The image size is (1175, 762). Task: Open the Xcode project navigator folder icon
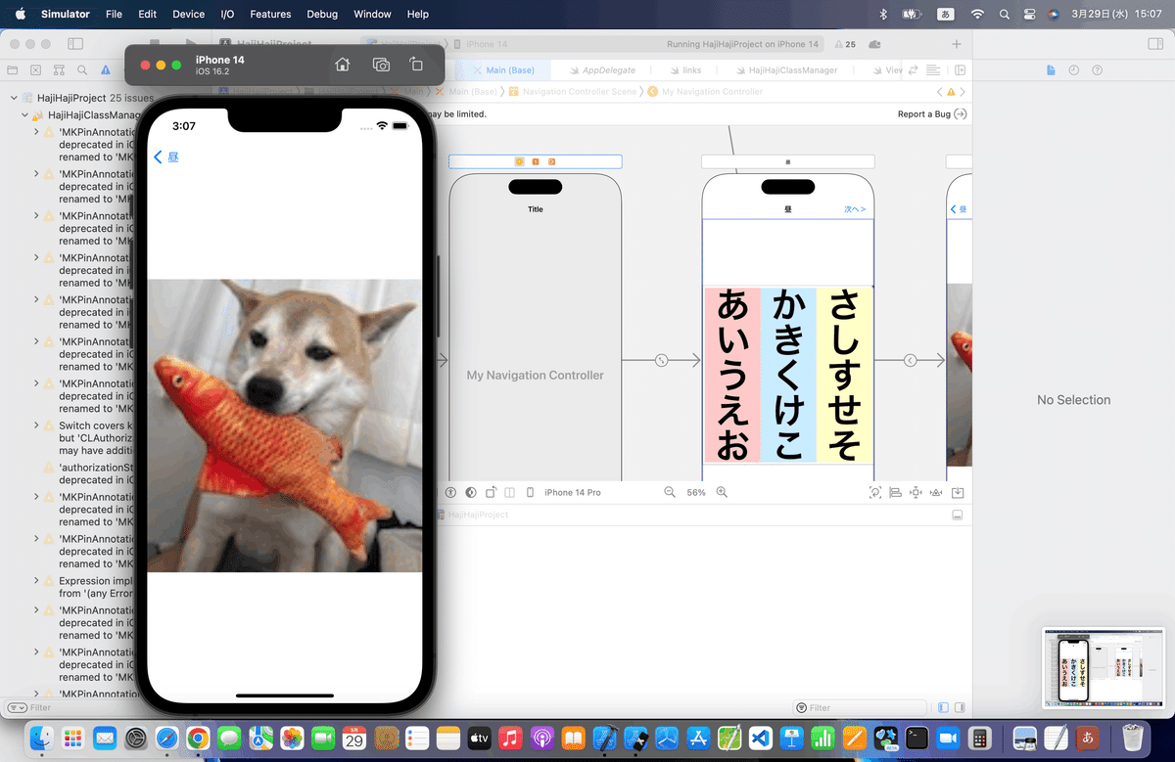12,70
